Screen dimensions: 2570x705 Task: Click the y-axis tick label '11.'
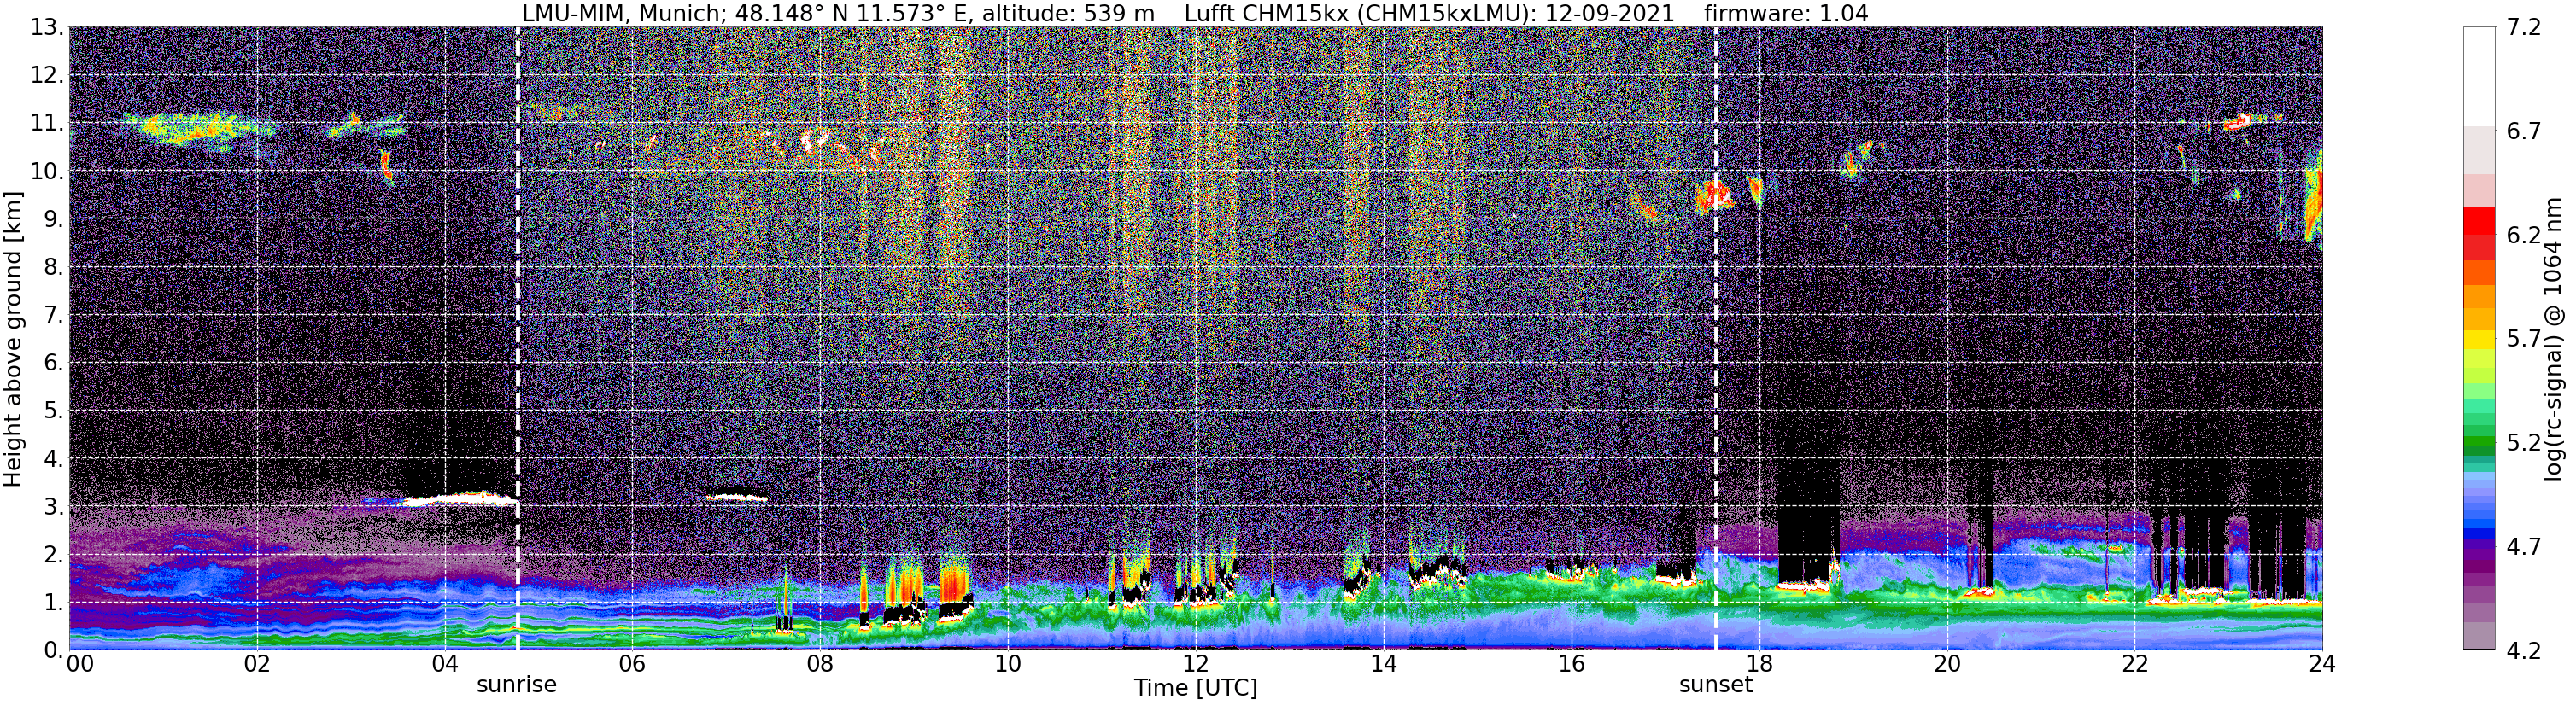pos(46,124)
